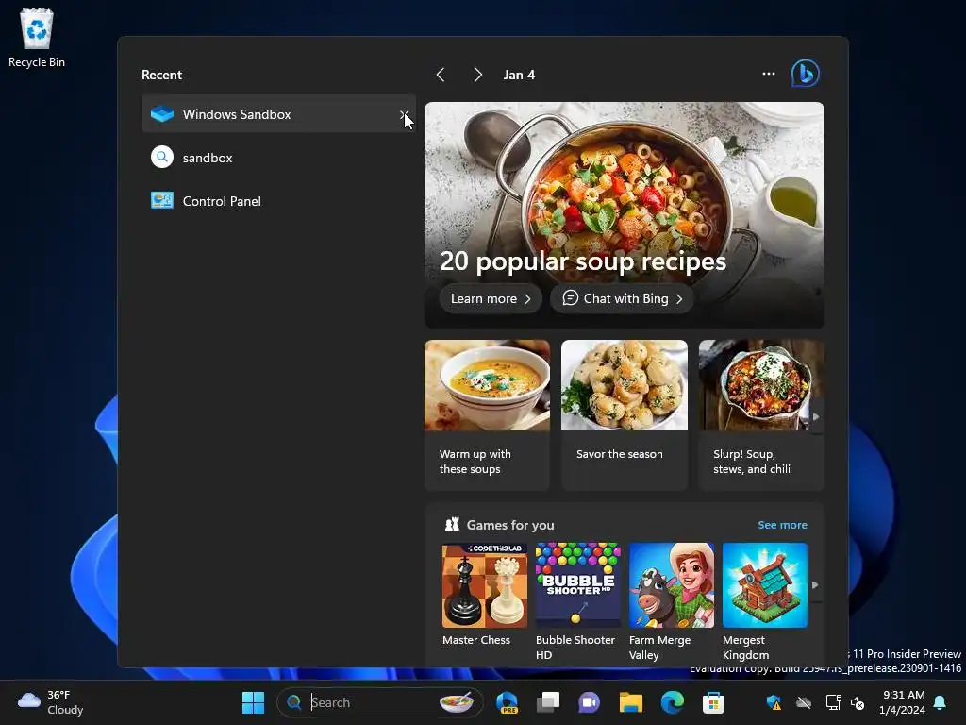Open Mergest Kingdom game

[x=764, y=601]
